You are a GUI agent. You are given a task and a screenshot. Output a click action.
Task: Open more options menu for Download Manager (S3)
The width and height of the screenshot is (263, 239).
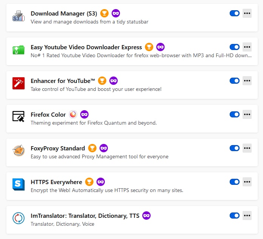click(x=247, y=13)
